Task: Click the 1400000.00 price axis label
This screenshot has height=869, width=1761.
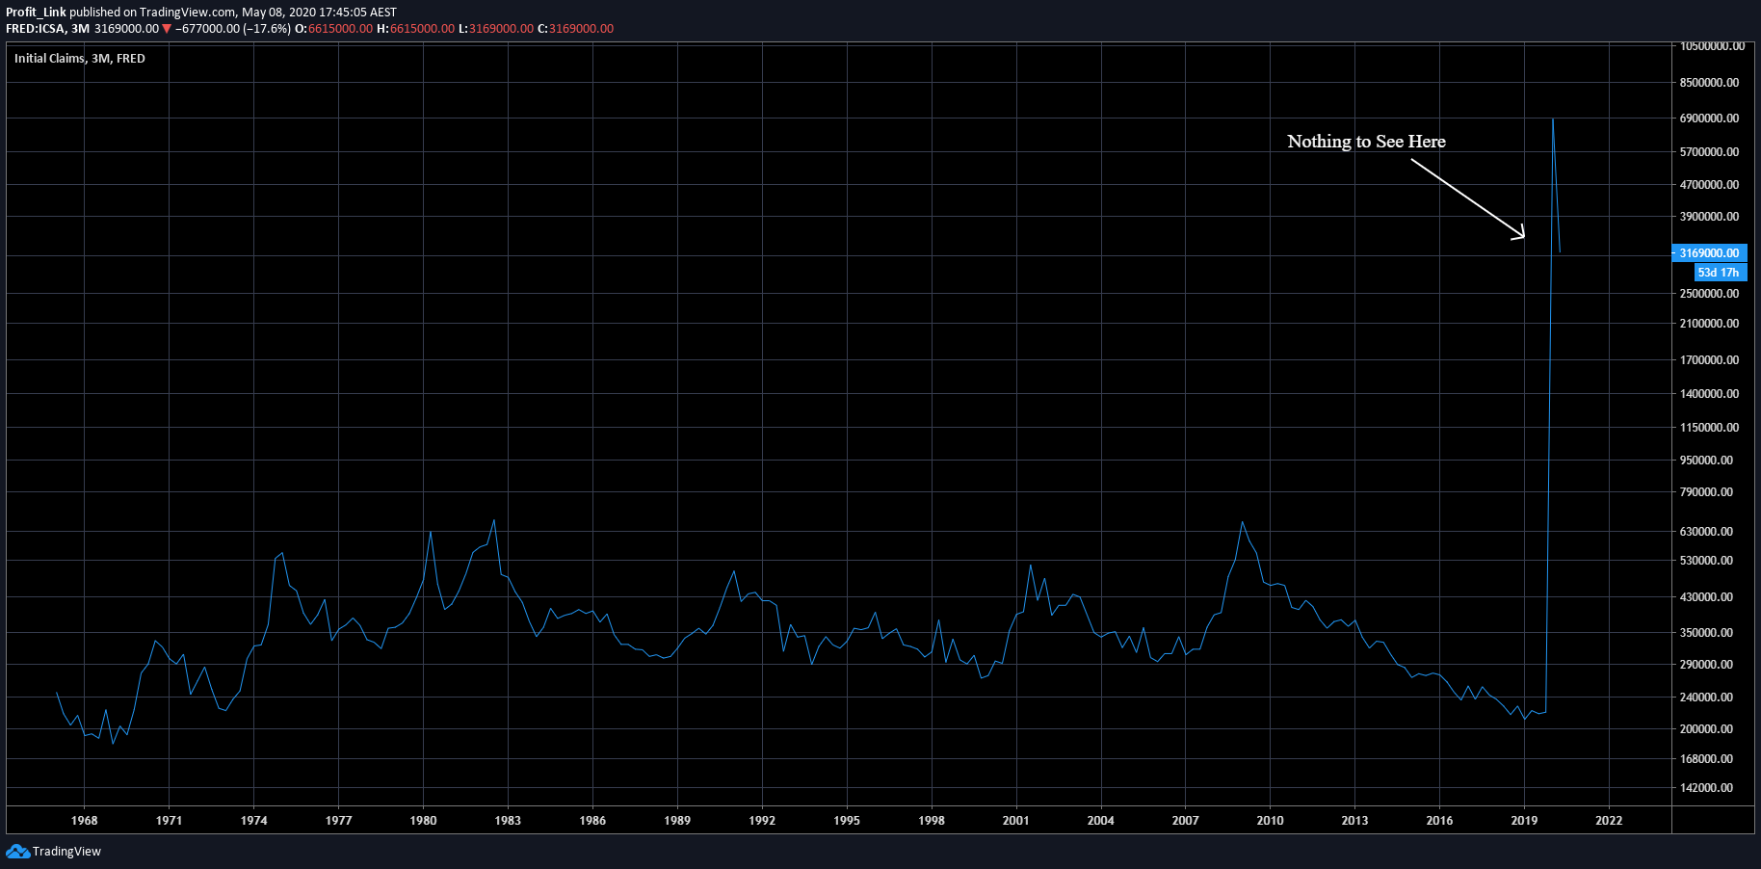Action: point(1709,393)
